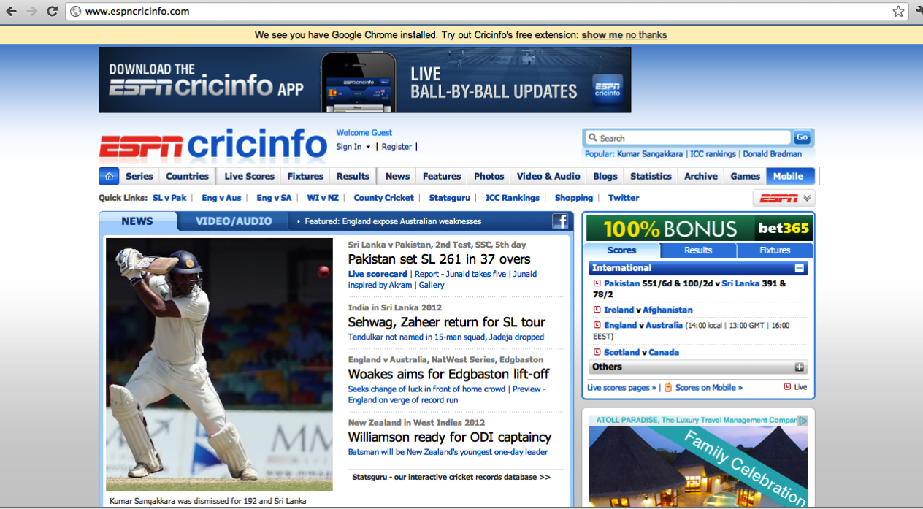
Task: Open the Blogs menu
Action: tap(605, 176)
